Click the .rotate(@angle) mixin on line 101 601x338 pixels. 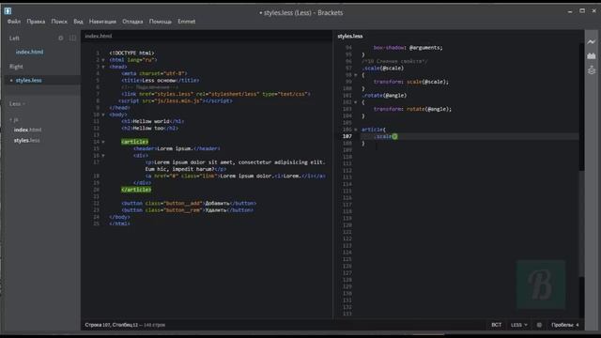point(384,96)
